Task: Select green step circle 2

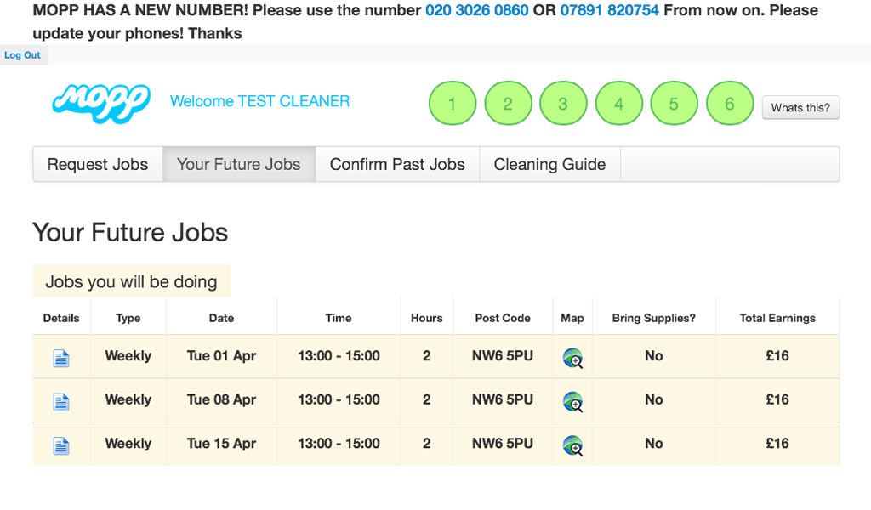Action: pos(508,103)
